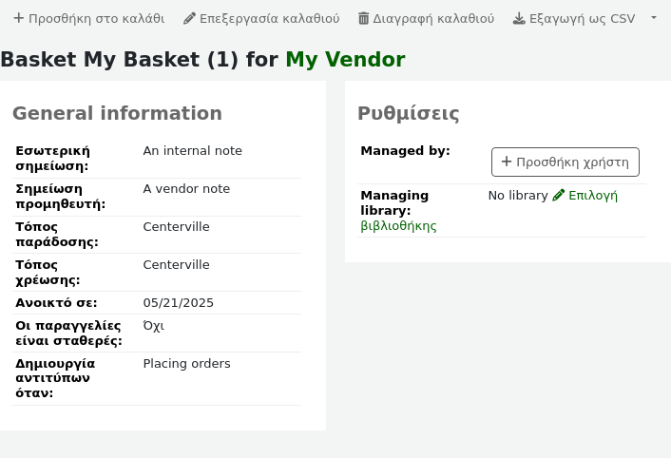Image resolution: width=671 pixels, height=458 pixels.
Task: Click the 'An internal note' text
Action: tap(193, 151)
